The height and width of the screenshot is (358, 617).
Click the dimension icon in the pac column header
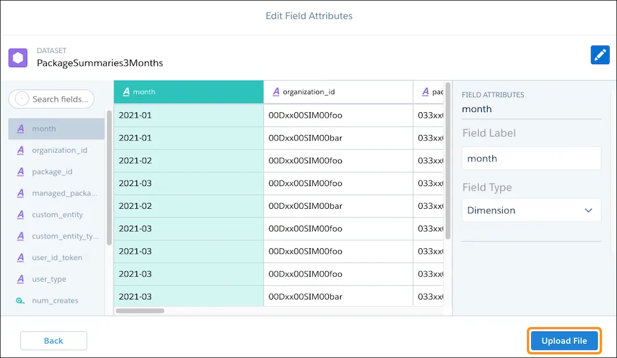point(425,92)
